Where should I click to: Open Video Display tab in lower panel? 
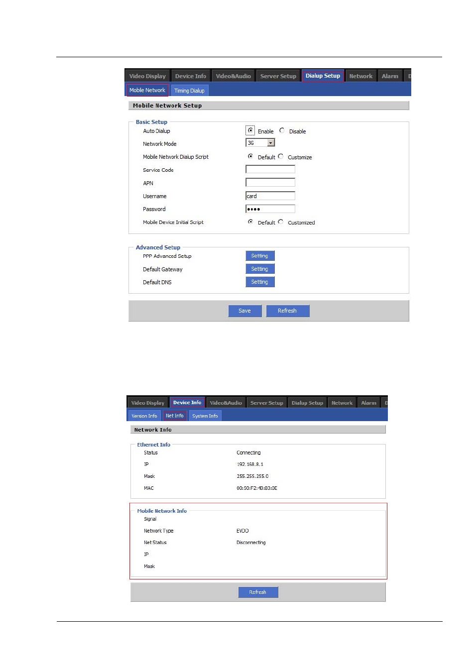pyautogui.click(x=148, y=403)
